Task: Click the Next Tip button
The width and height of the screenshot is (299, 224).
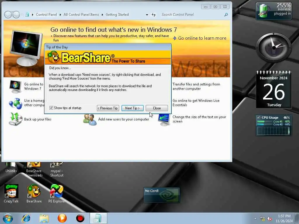Action: pos(132,108)
